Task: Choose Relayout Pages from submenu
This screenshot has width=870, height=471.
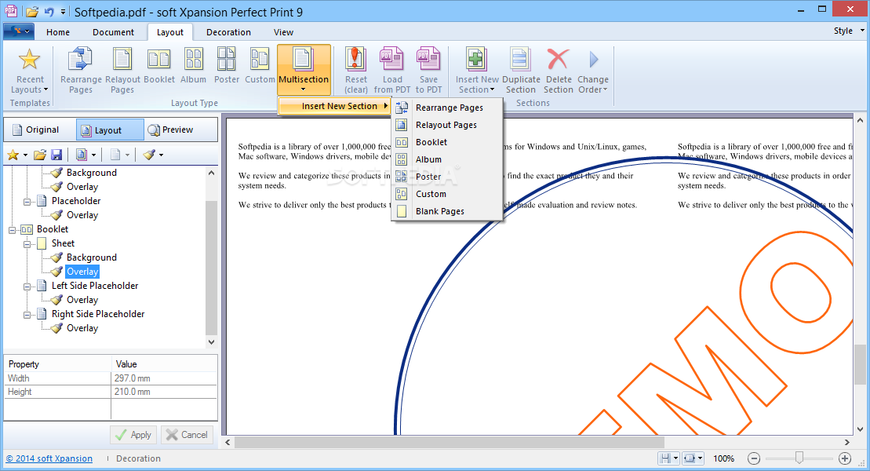Action: point(447,125)
